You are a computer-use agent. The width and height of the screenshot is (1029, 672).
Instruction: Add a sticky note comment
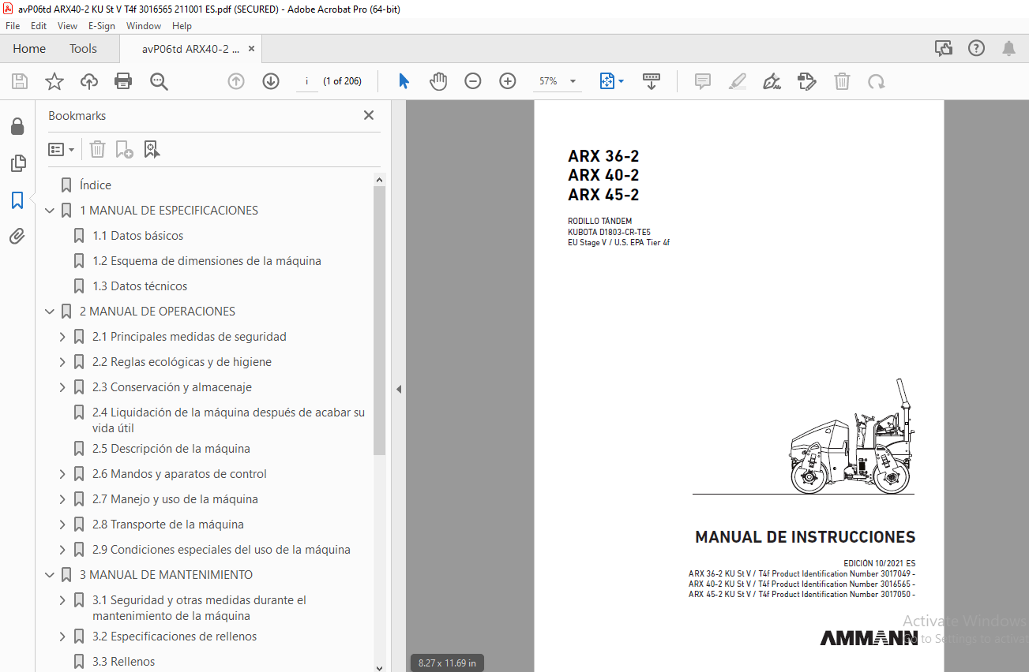click(x=703, y=81)
